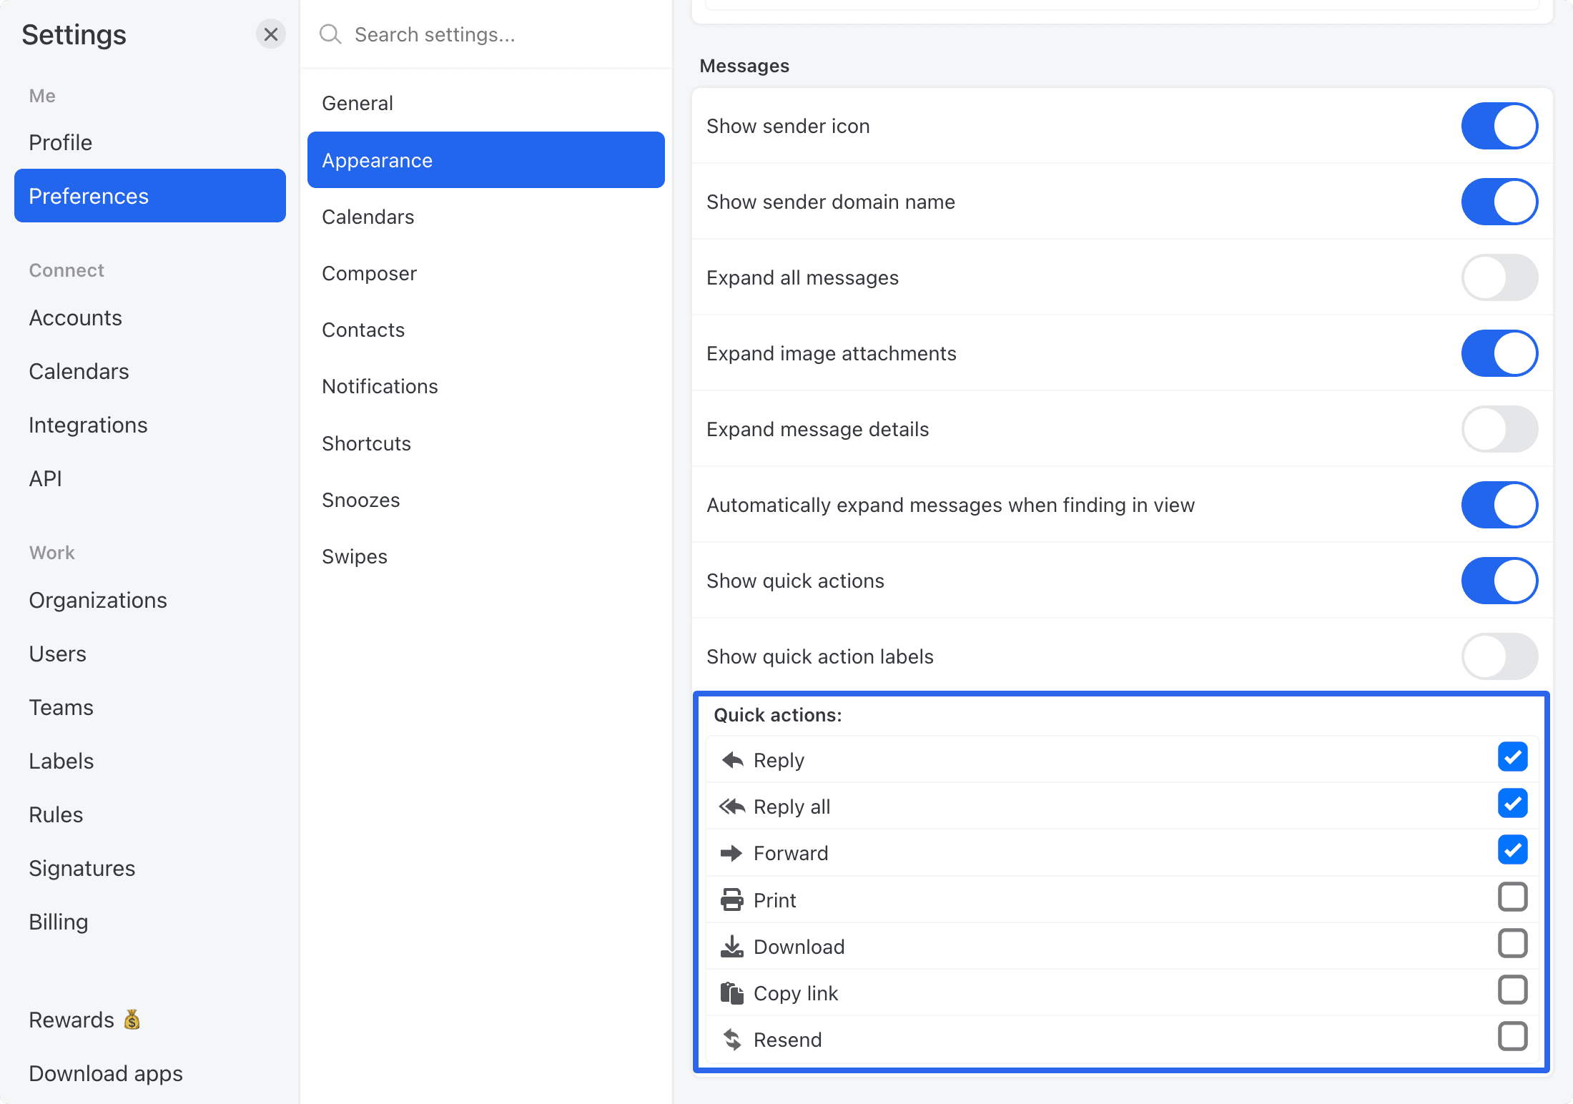Click the Resend arrows icon
Viewport: 1573px width, 1104px height.
732,1039
